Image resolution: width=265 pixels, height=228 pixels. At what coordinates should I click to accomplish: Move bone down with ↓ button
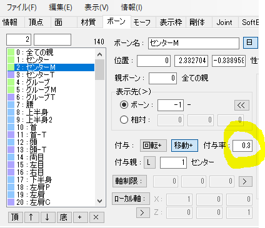[x=47, y=217]
